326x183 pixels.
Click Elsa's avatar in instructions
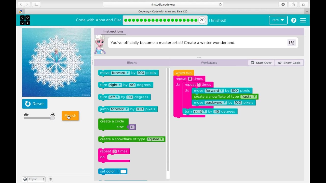(x=100, y=44)
